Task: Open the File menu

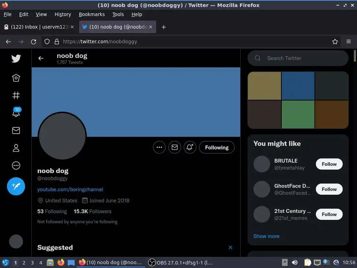Action: [x=8, y=14]
